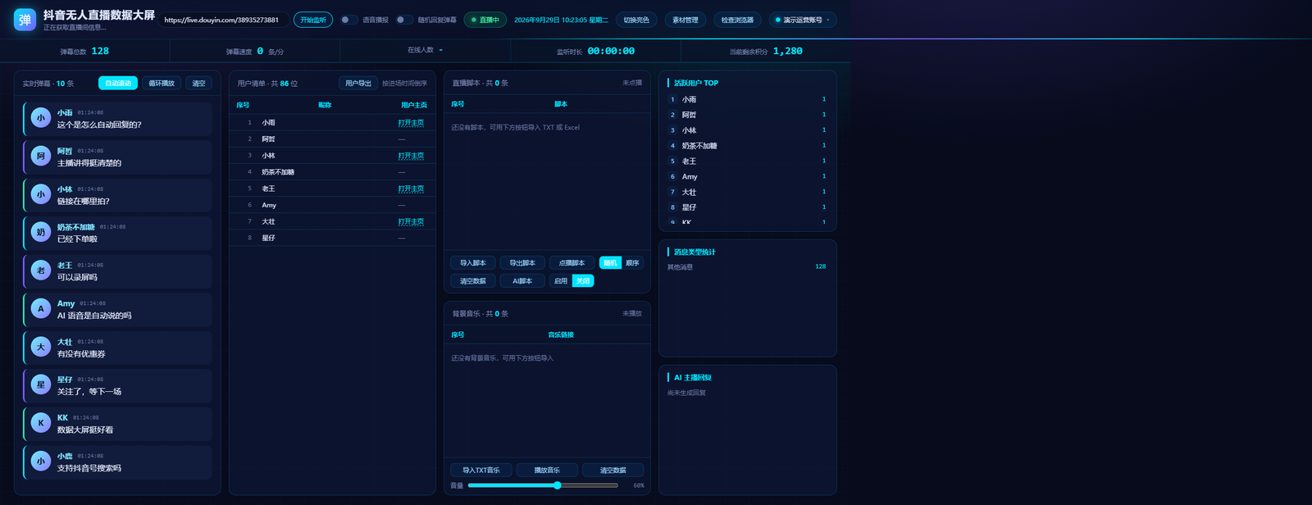The width and height of the screenshot is (1312, 505).
Task: Open 小雨's 打开主页 link
Action: [411, 123]
